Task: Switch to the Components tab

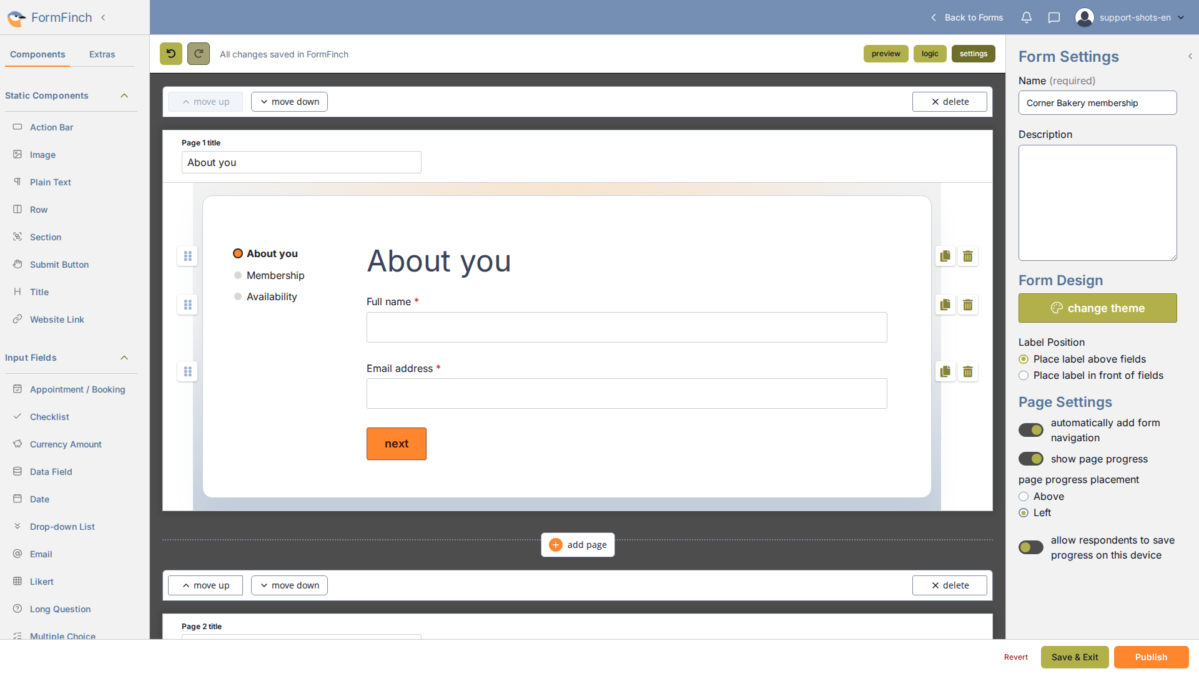Action: (37, 54)
